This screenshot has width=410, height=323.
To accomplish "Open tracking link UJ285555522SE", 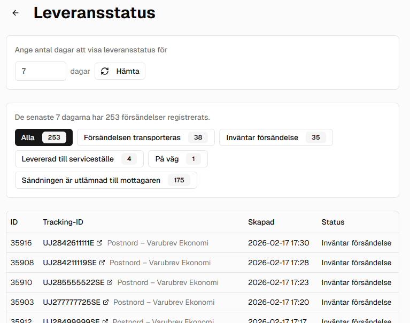I will click(74, 283).
